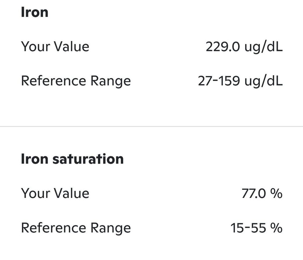Tap percent sign beside 15-55
This screenshot has width=303, height=260.
pyautogui.click(x=276, y=228)
